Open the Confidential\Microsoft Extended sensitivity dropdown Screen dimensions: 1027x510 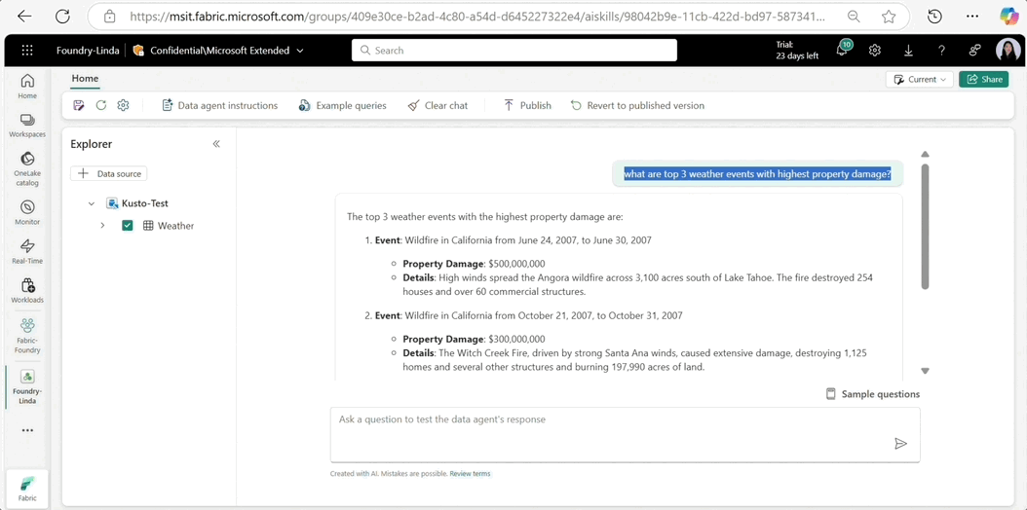click(x=218, y=51)
